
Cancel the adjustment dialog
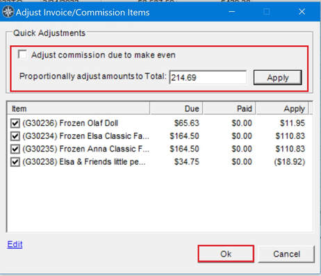point(286,254)
